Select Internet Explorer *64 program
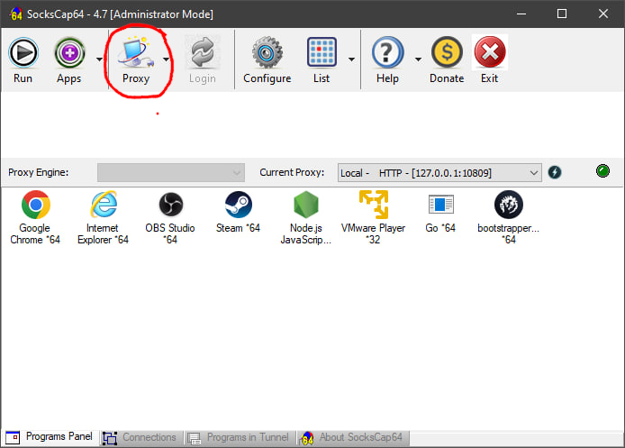The width and height of the screenshot is (625, 448). 104,218
